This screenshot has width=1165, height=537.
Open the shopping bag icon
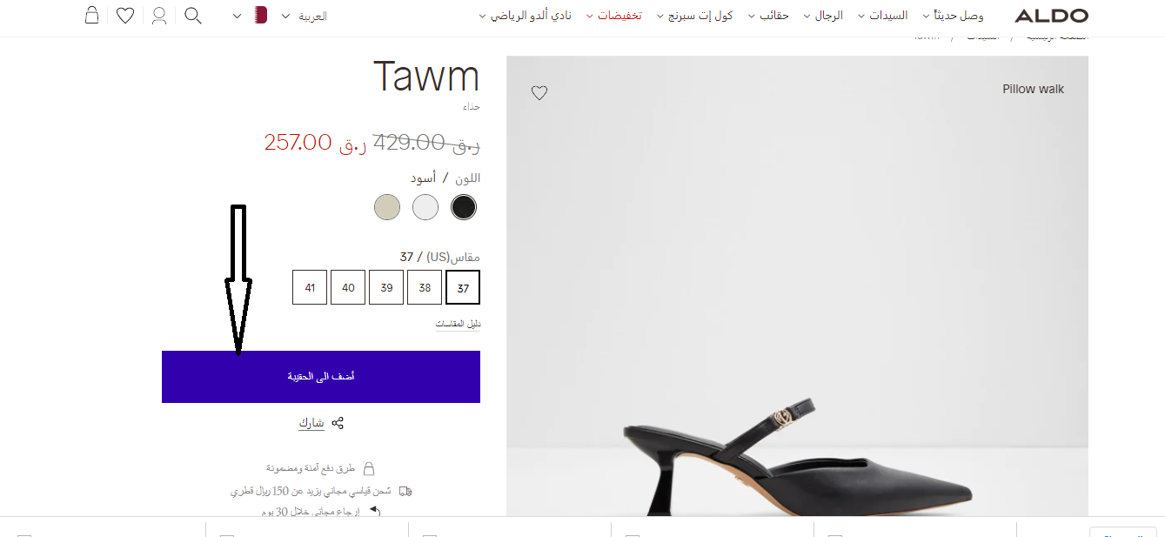[92, 15]
